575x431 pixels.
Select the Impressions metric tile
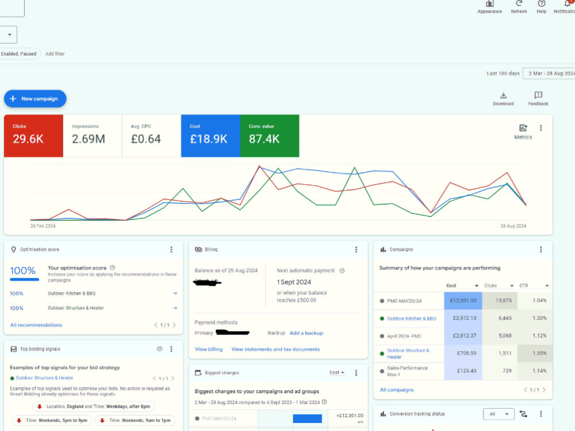click(x=93, y=136)
